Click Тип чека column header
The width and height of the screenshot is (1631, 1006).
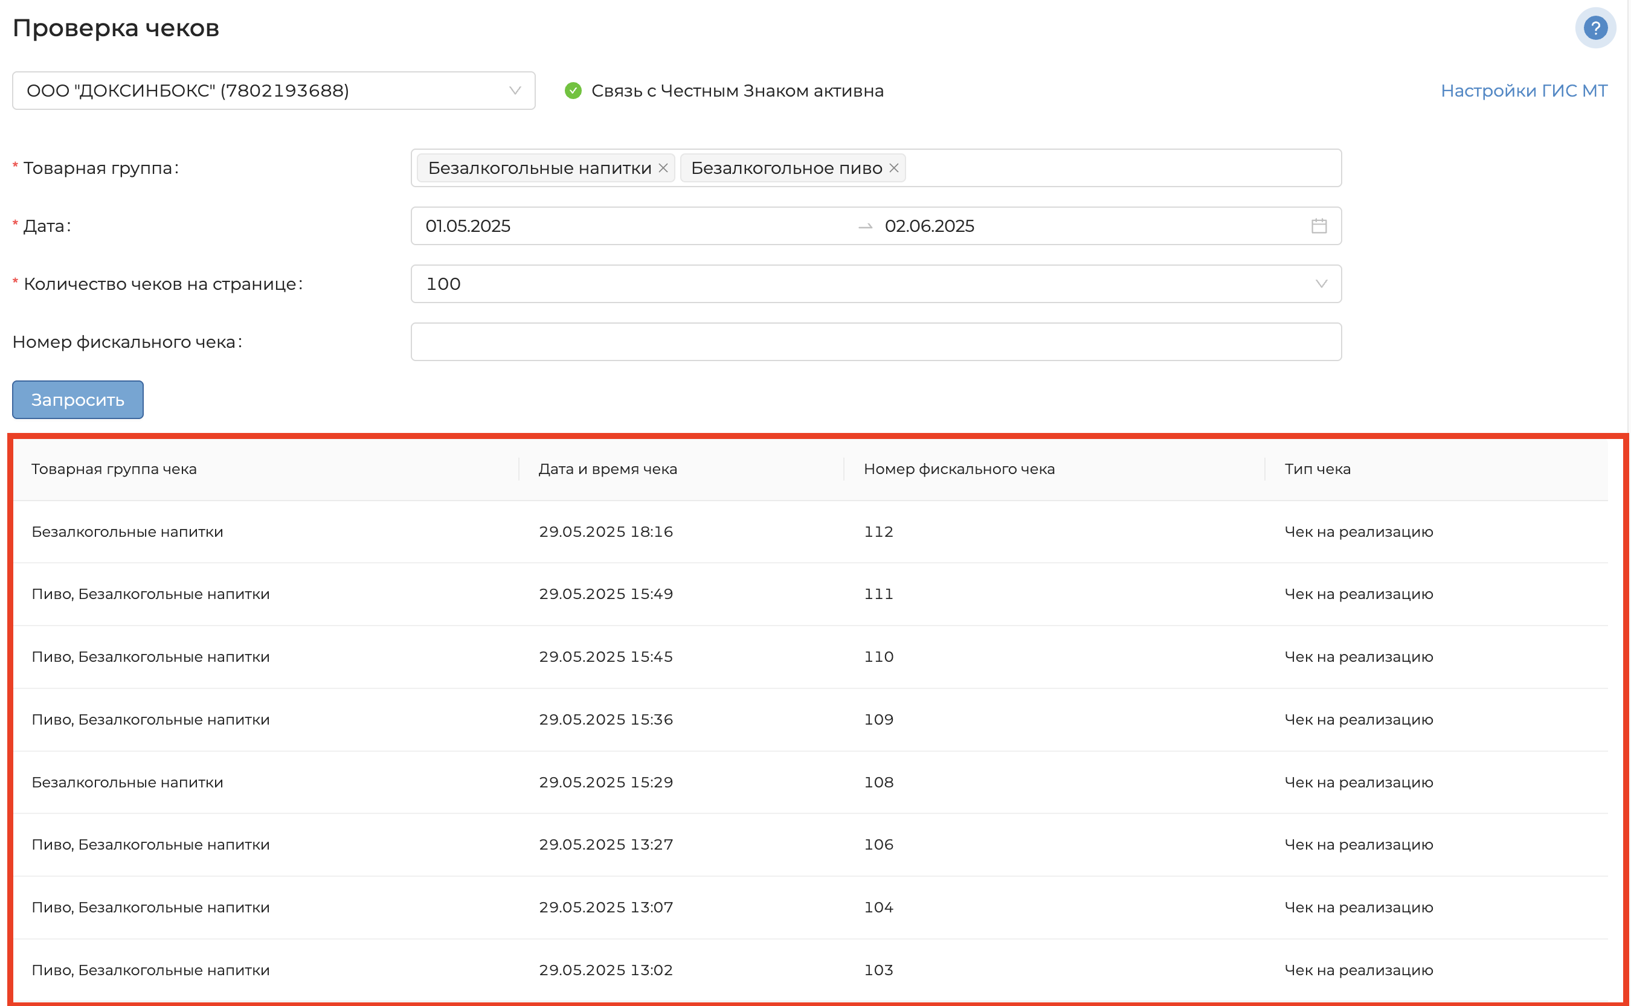tap(1317, 469)
